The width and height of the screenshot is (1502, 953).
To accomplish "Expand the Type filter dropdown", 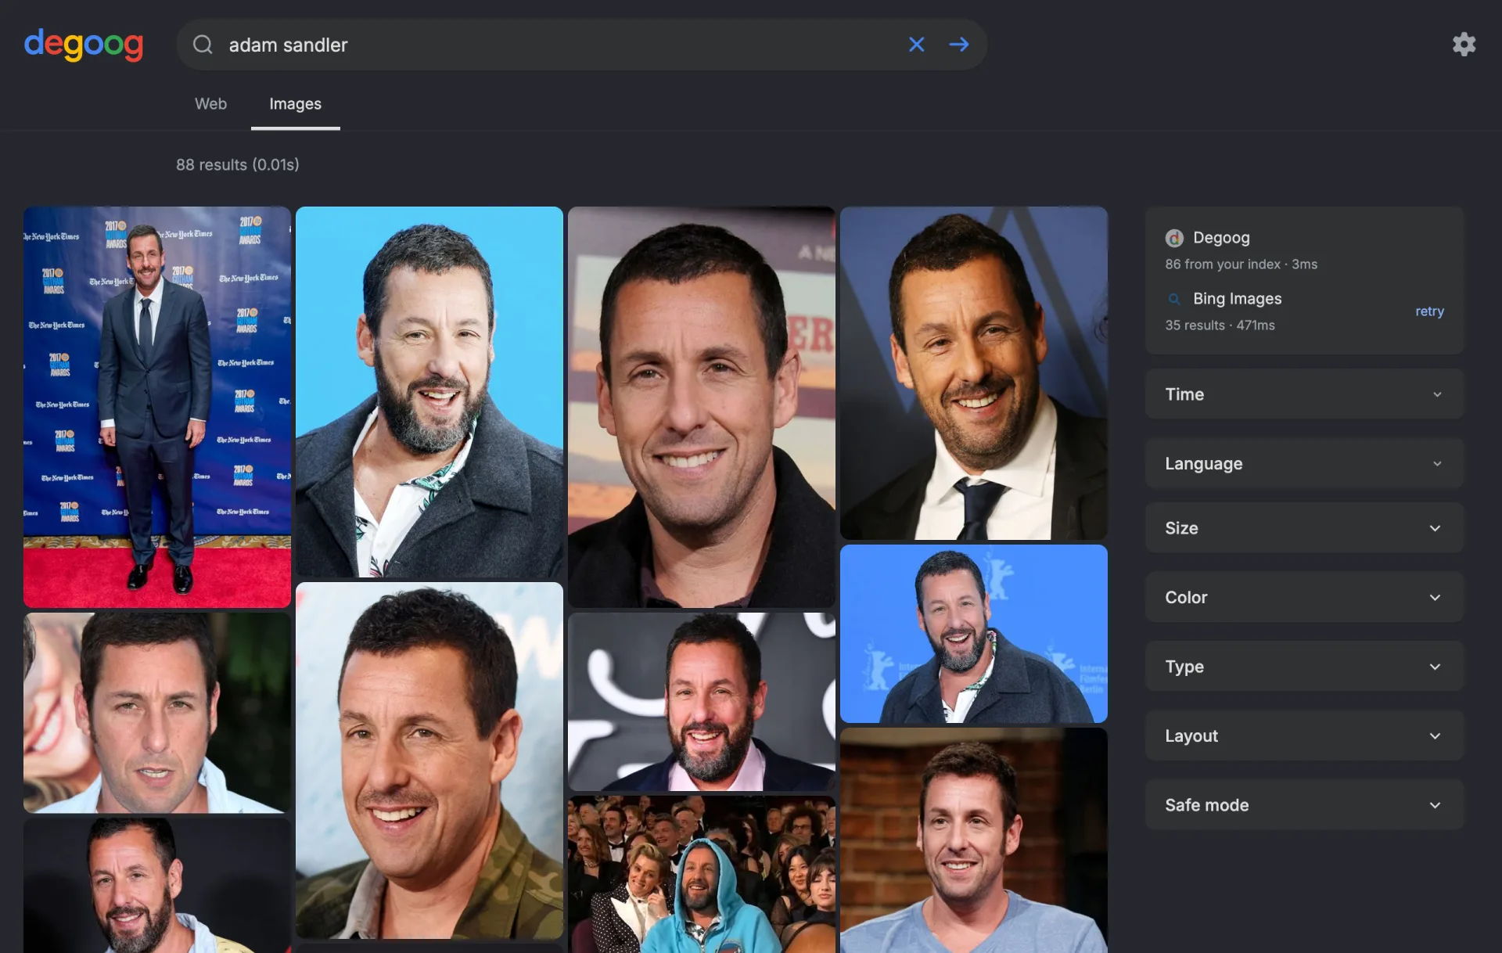I will pyautogui.click(x=1304, y=667).
